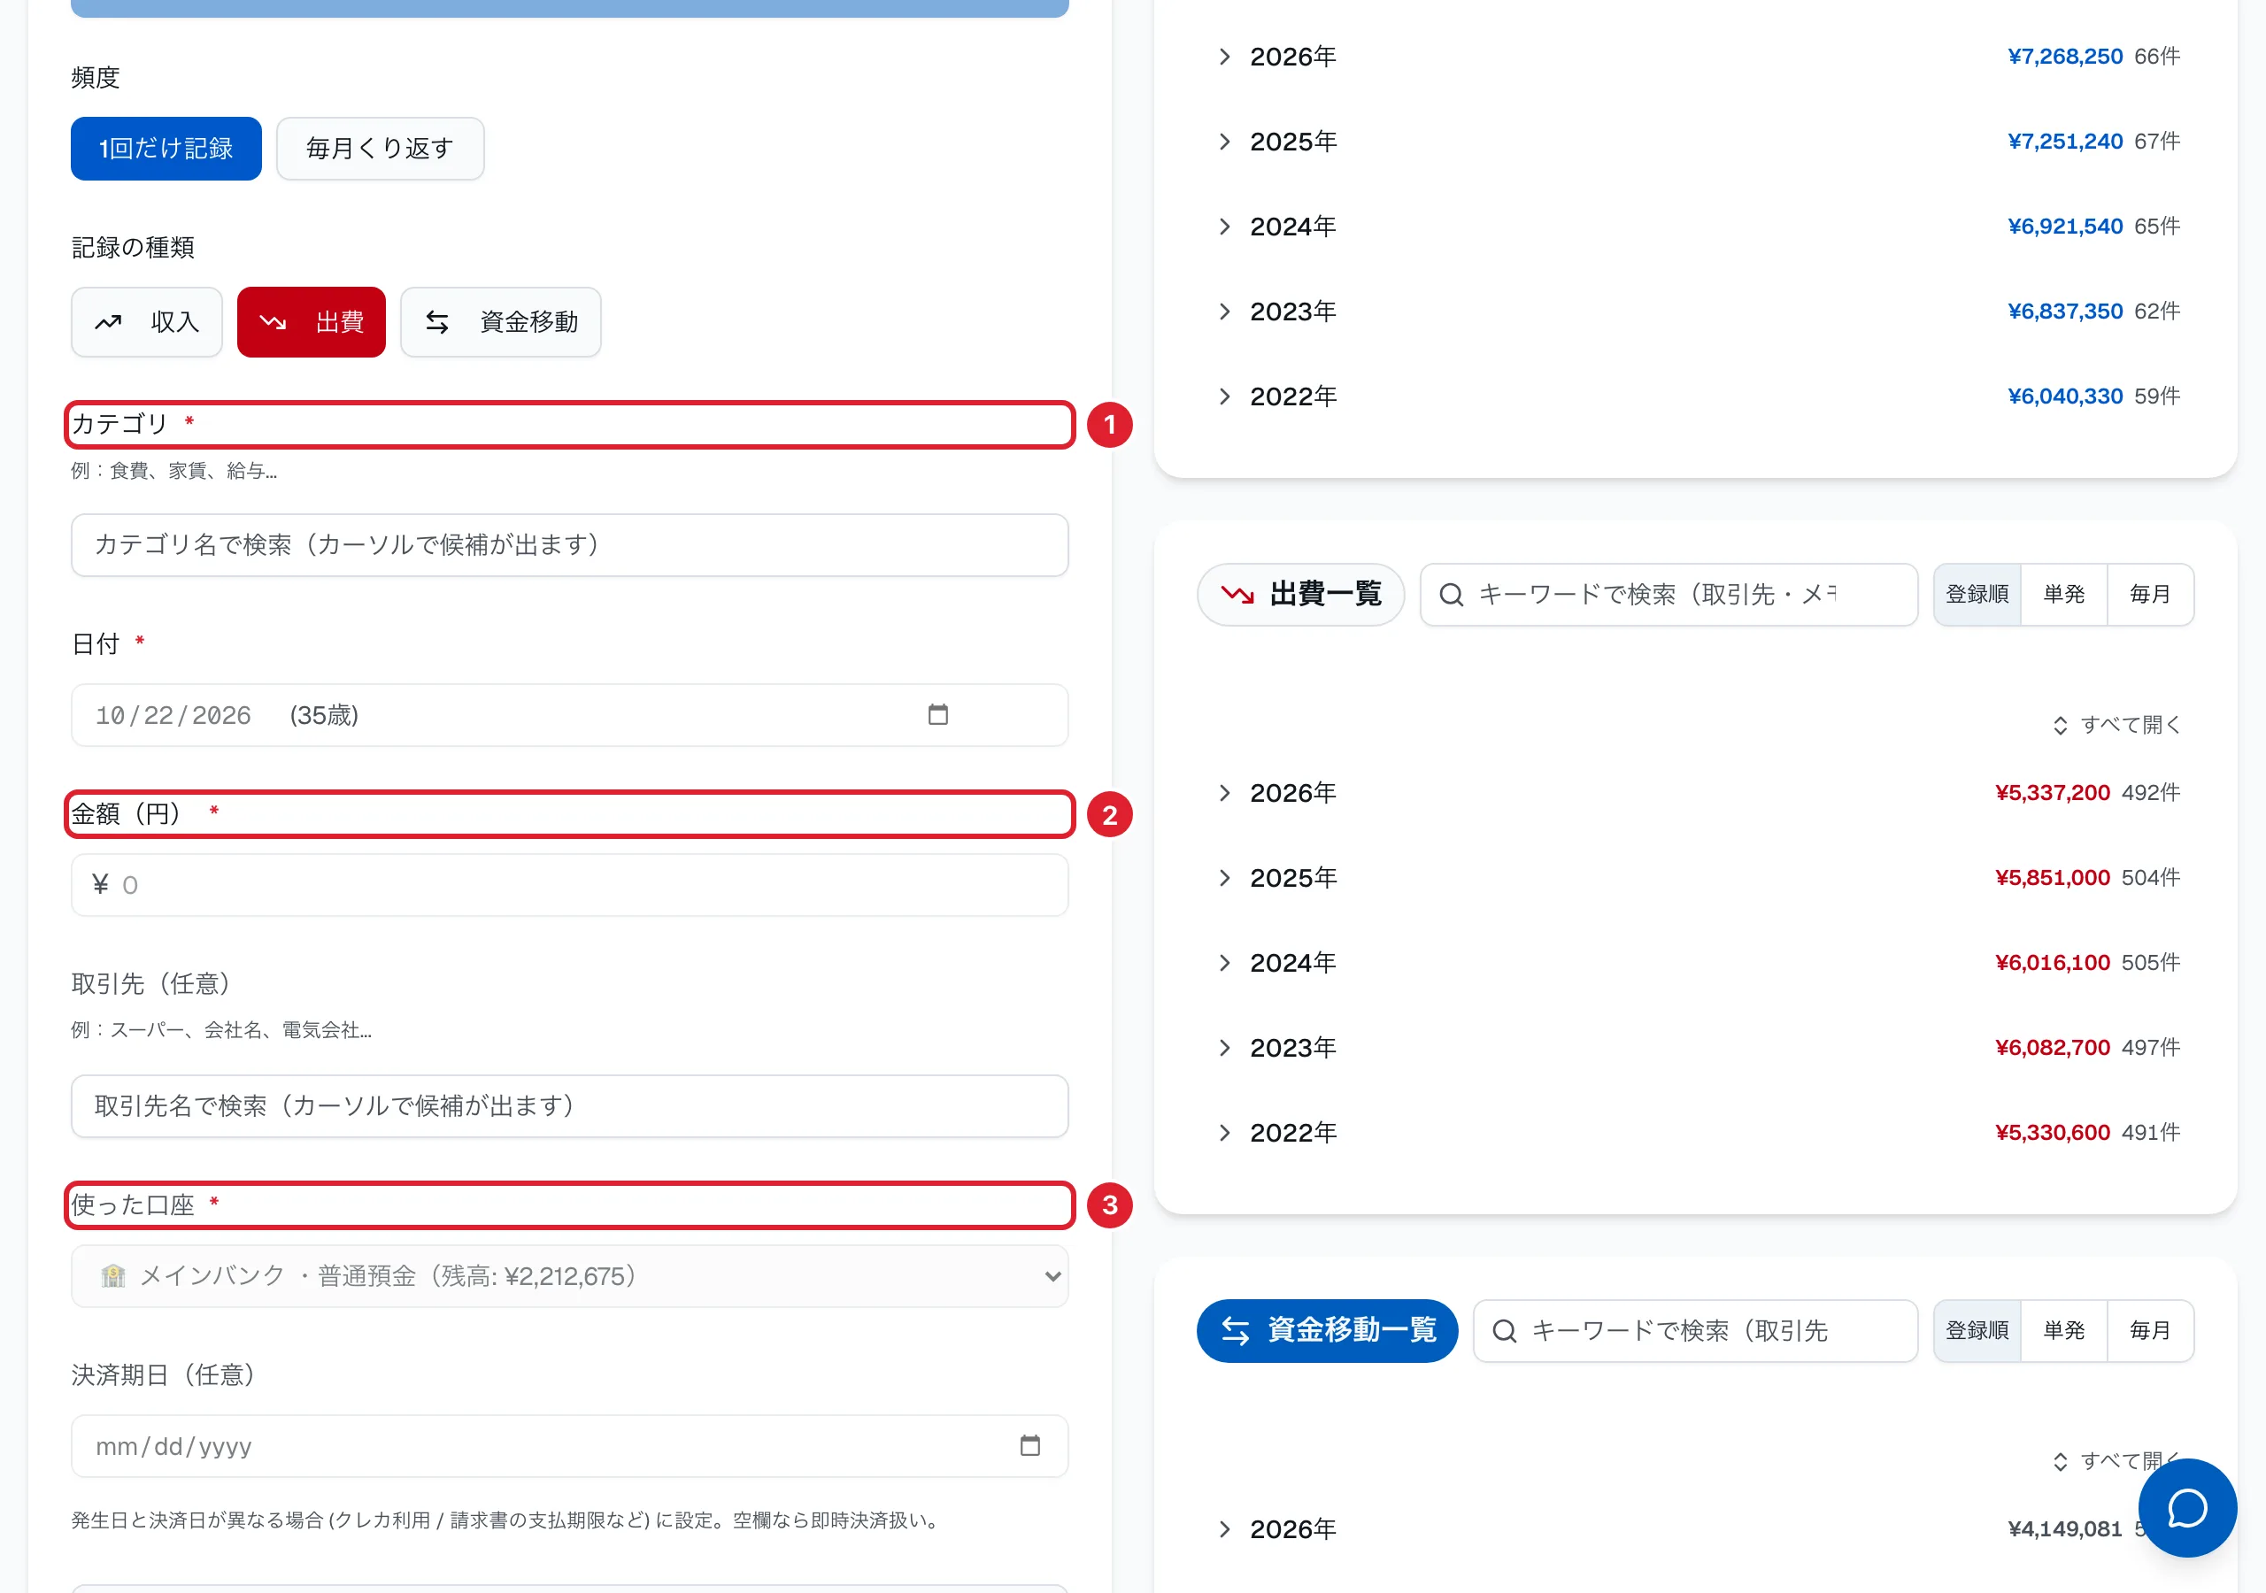Select 1回だけ記録 frequency option

click(166, 149)
